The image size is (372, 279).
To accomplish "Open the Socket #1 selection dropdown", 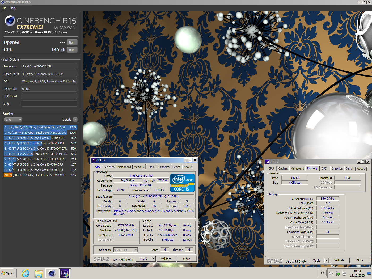I will click(x=126, y=250).
